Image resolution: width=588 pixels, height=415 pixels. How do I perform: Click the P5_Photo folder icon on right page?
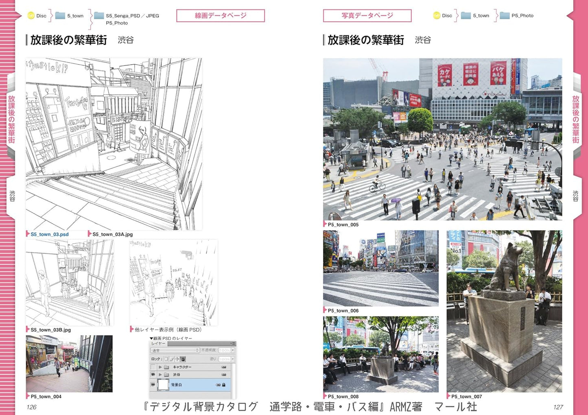505,16
